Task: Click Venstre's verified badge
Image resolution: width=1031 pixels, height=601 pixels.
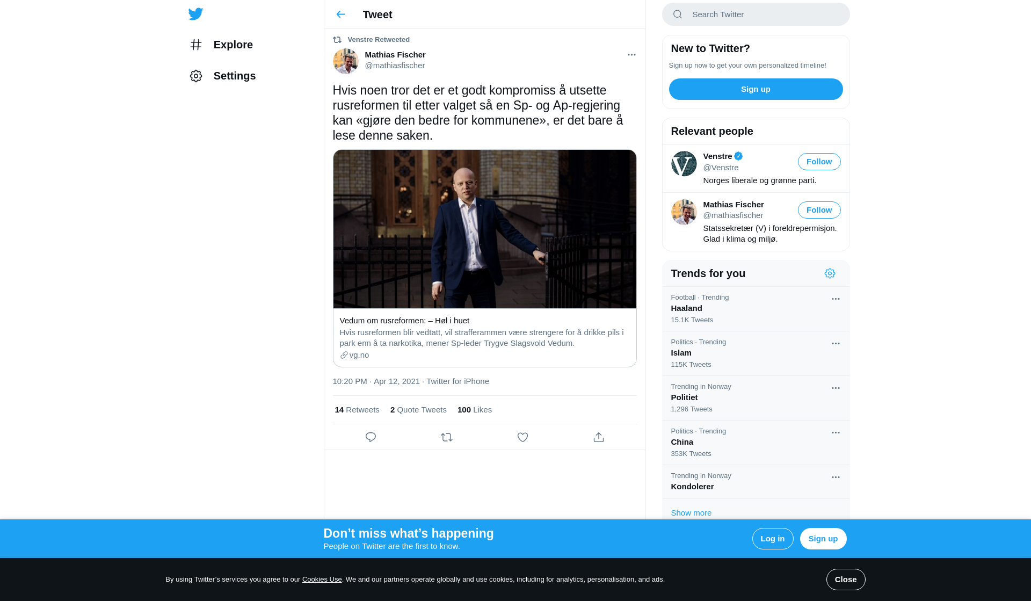Action: [738, 156]
